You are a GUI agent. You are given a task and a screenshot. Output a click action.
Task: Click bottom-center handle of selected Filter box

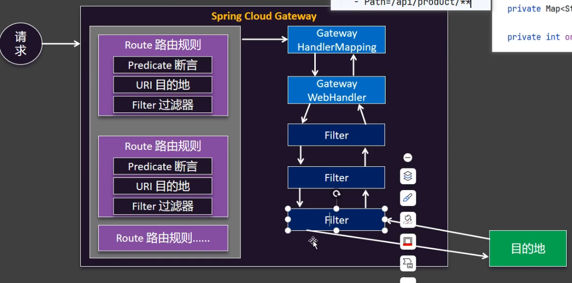[x=336, y=231]
